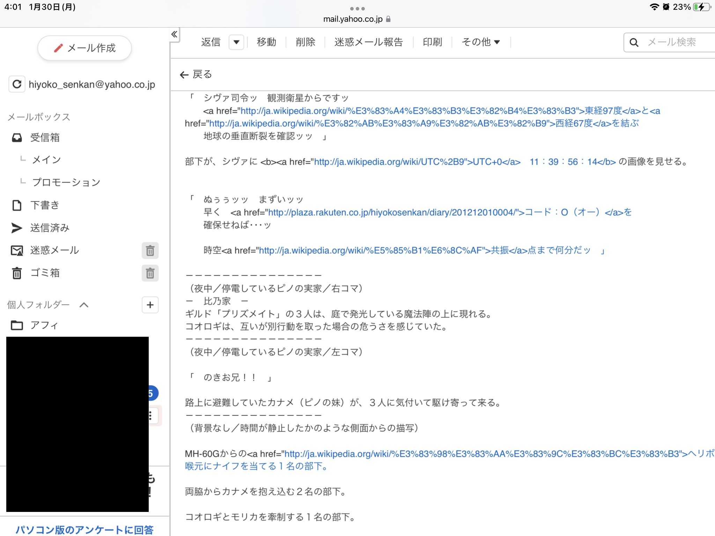
Task: Collapse the 個人フォルダー section
Action: pos(84,305)
